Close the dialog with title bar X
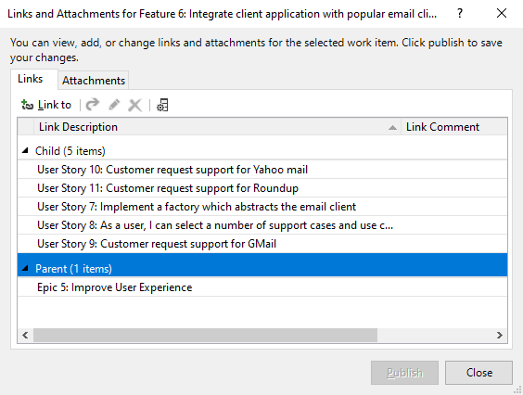The image size is (523, 395). pos(502,14)
